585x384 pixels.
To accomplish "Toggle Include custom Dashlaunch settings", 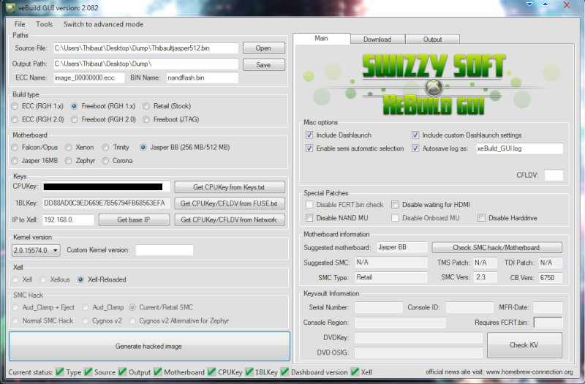I will [415, 135].
